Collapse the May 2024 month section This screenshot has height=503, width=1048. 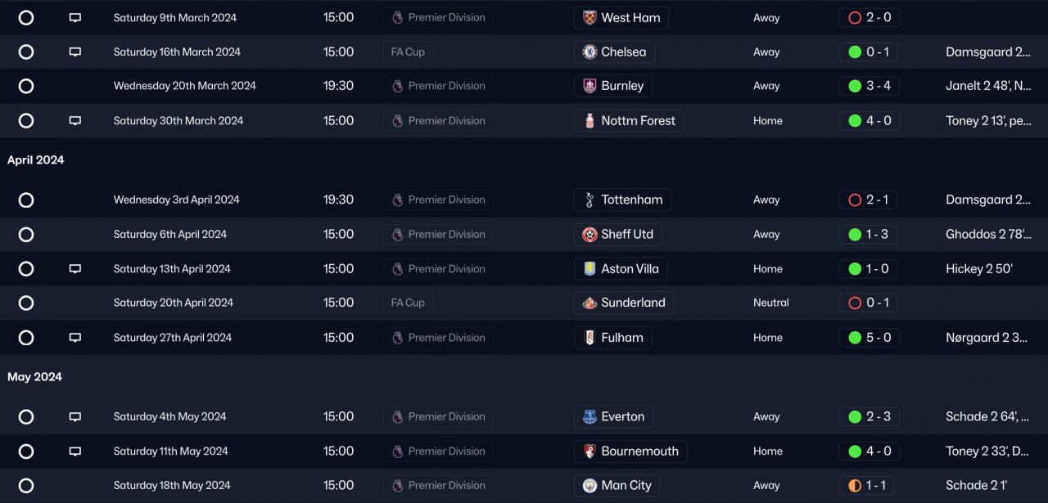[35, 377]
